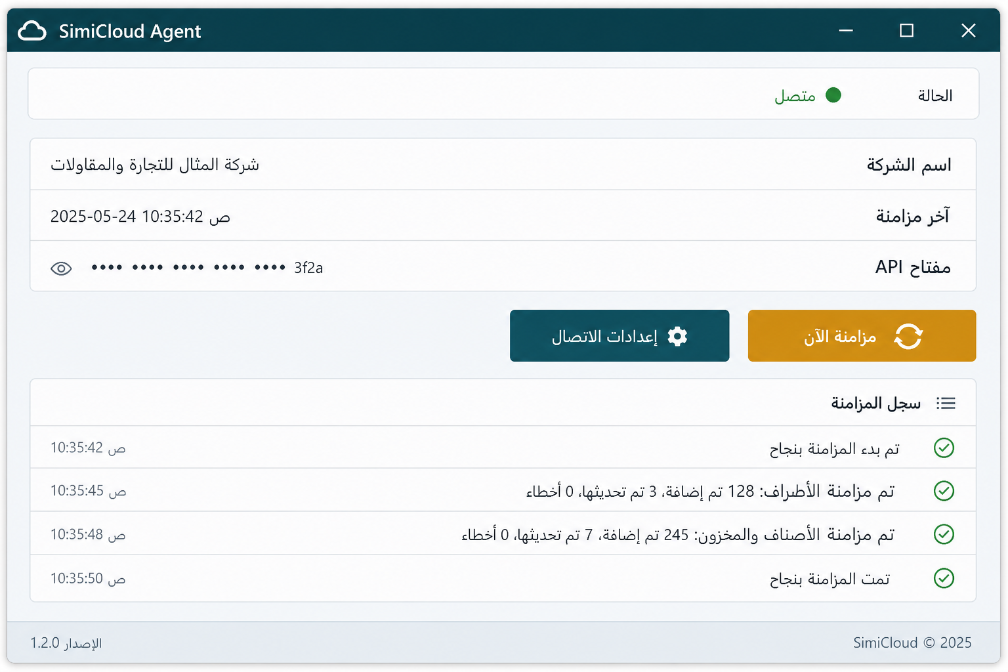Image resolution: width=1008 pixels, height=672 pixels.
Task: Open إعدادات الاتصال connection settings
Action: pyautogui.click(x=619, y=336)
